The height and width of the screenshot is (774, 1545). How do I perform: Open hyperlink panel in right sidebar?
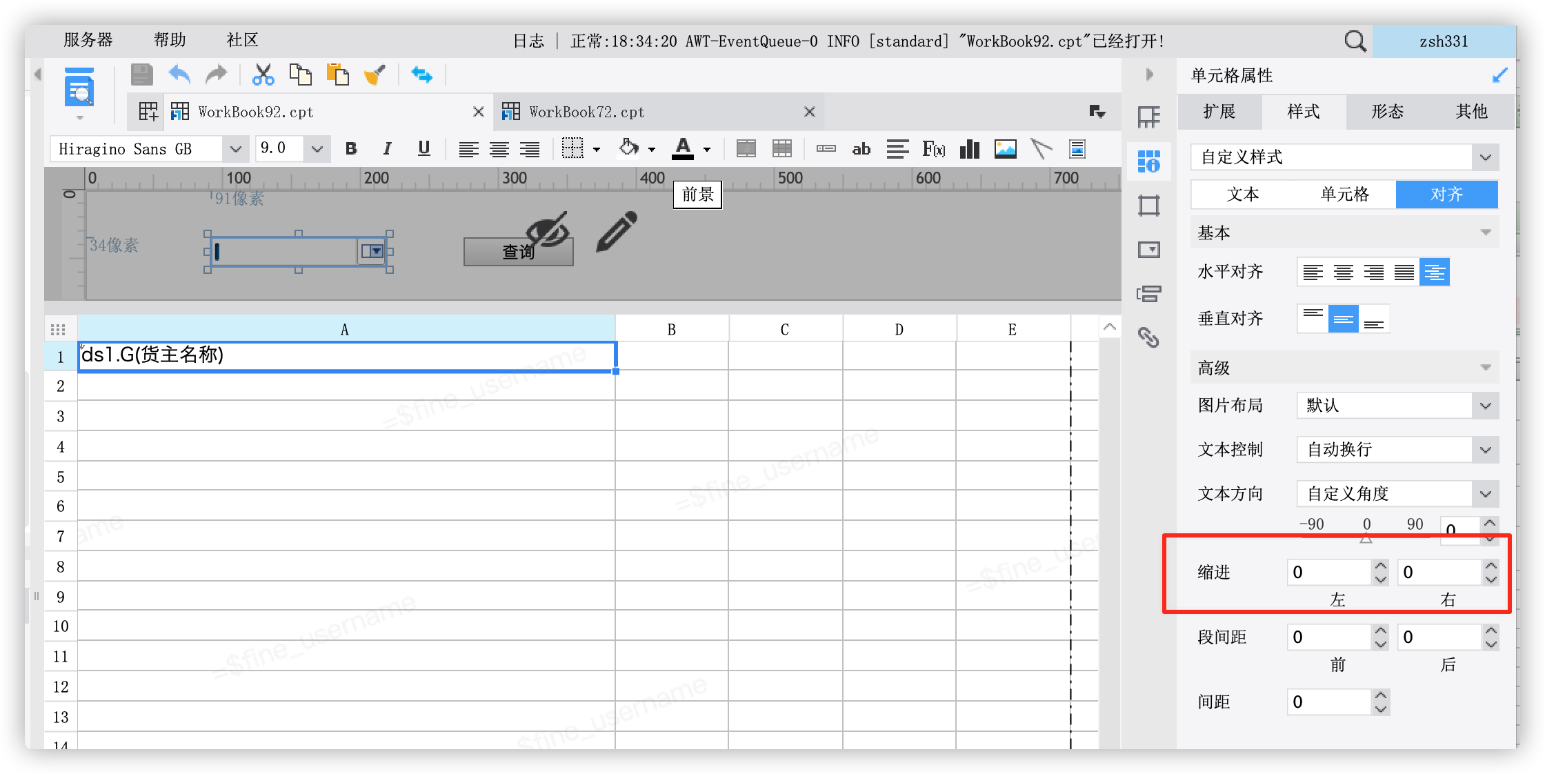click(x=1148, y=337)
